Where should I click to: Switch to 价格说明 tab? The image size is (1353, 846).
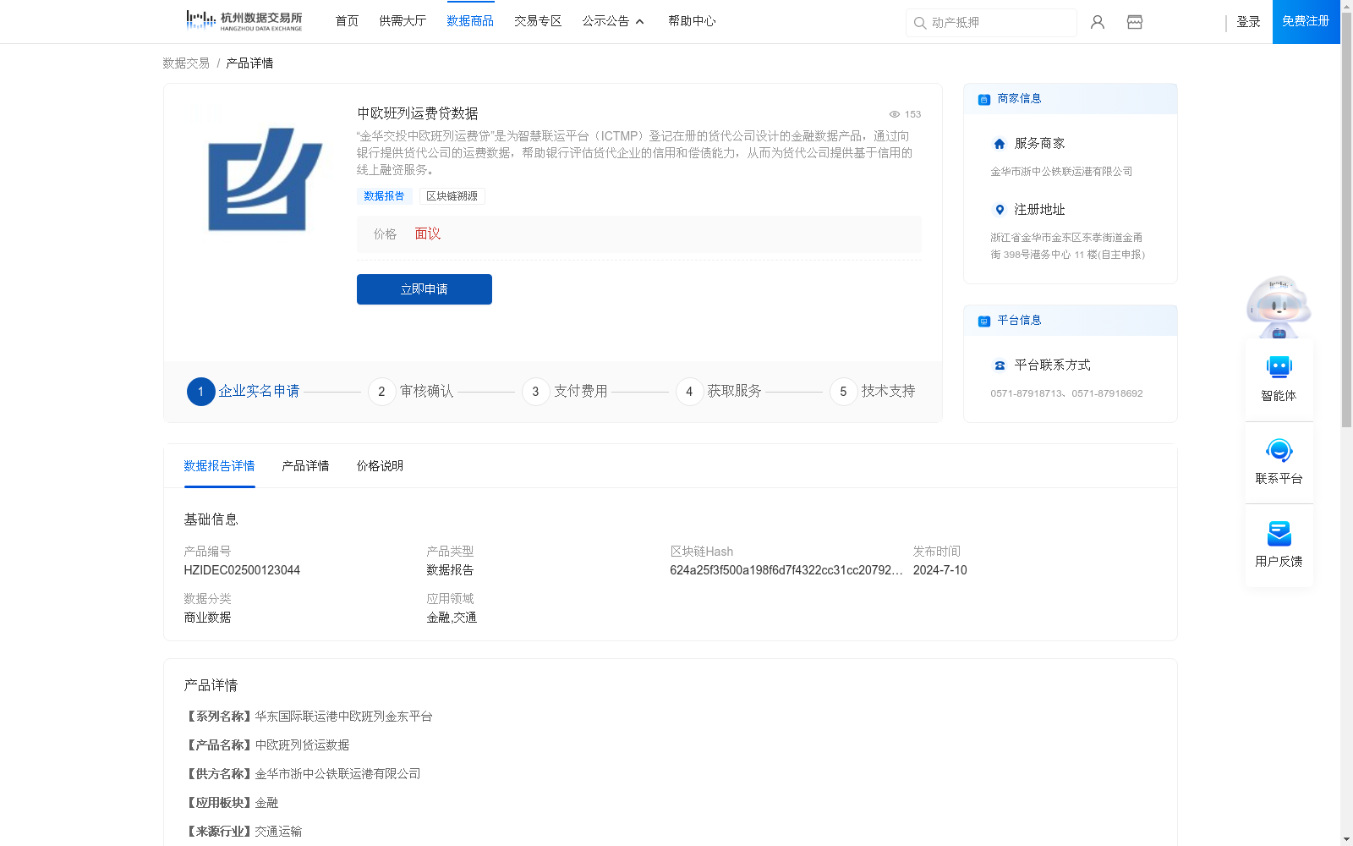(380, 466)
